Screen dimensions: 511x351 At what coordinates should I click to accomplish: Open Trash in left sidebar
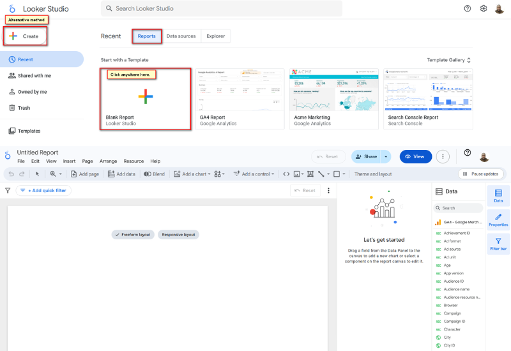click(x=20, y=108)
